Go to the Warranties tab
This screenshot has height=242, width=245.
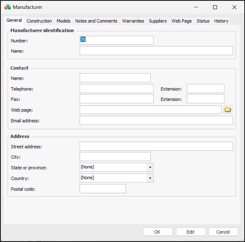[133, 21]
